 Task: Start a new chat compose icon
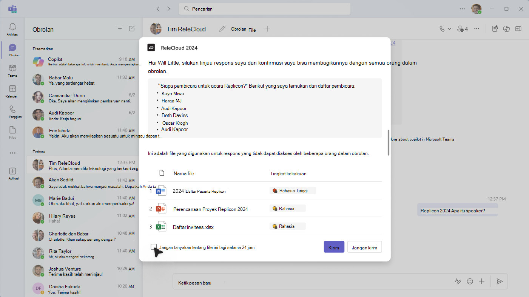(x=132, y=29)
